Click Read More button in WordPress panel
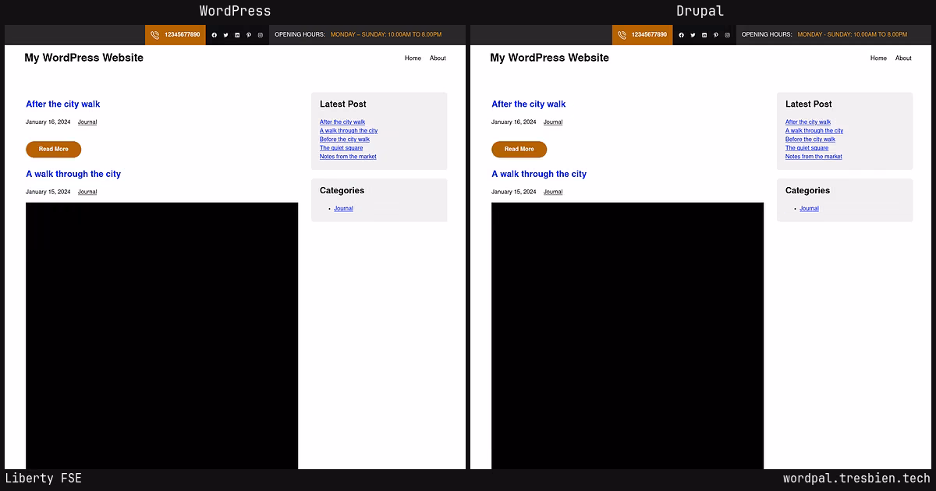This screenshot has height=491, width=936. click(x=54, y=149)
